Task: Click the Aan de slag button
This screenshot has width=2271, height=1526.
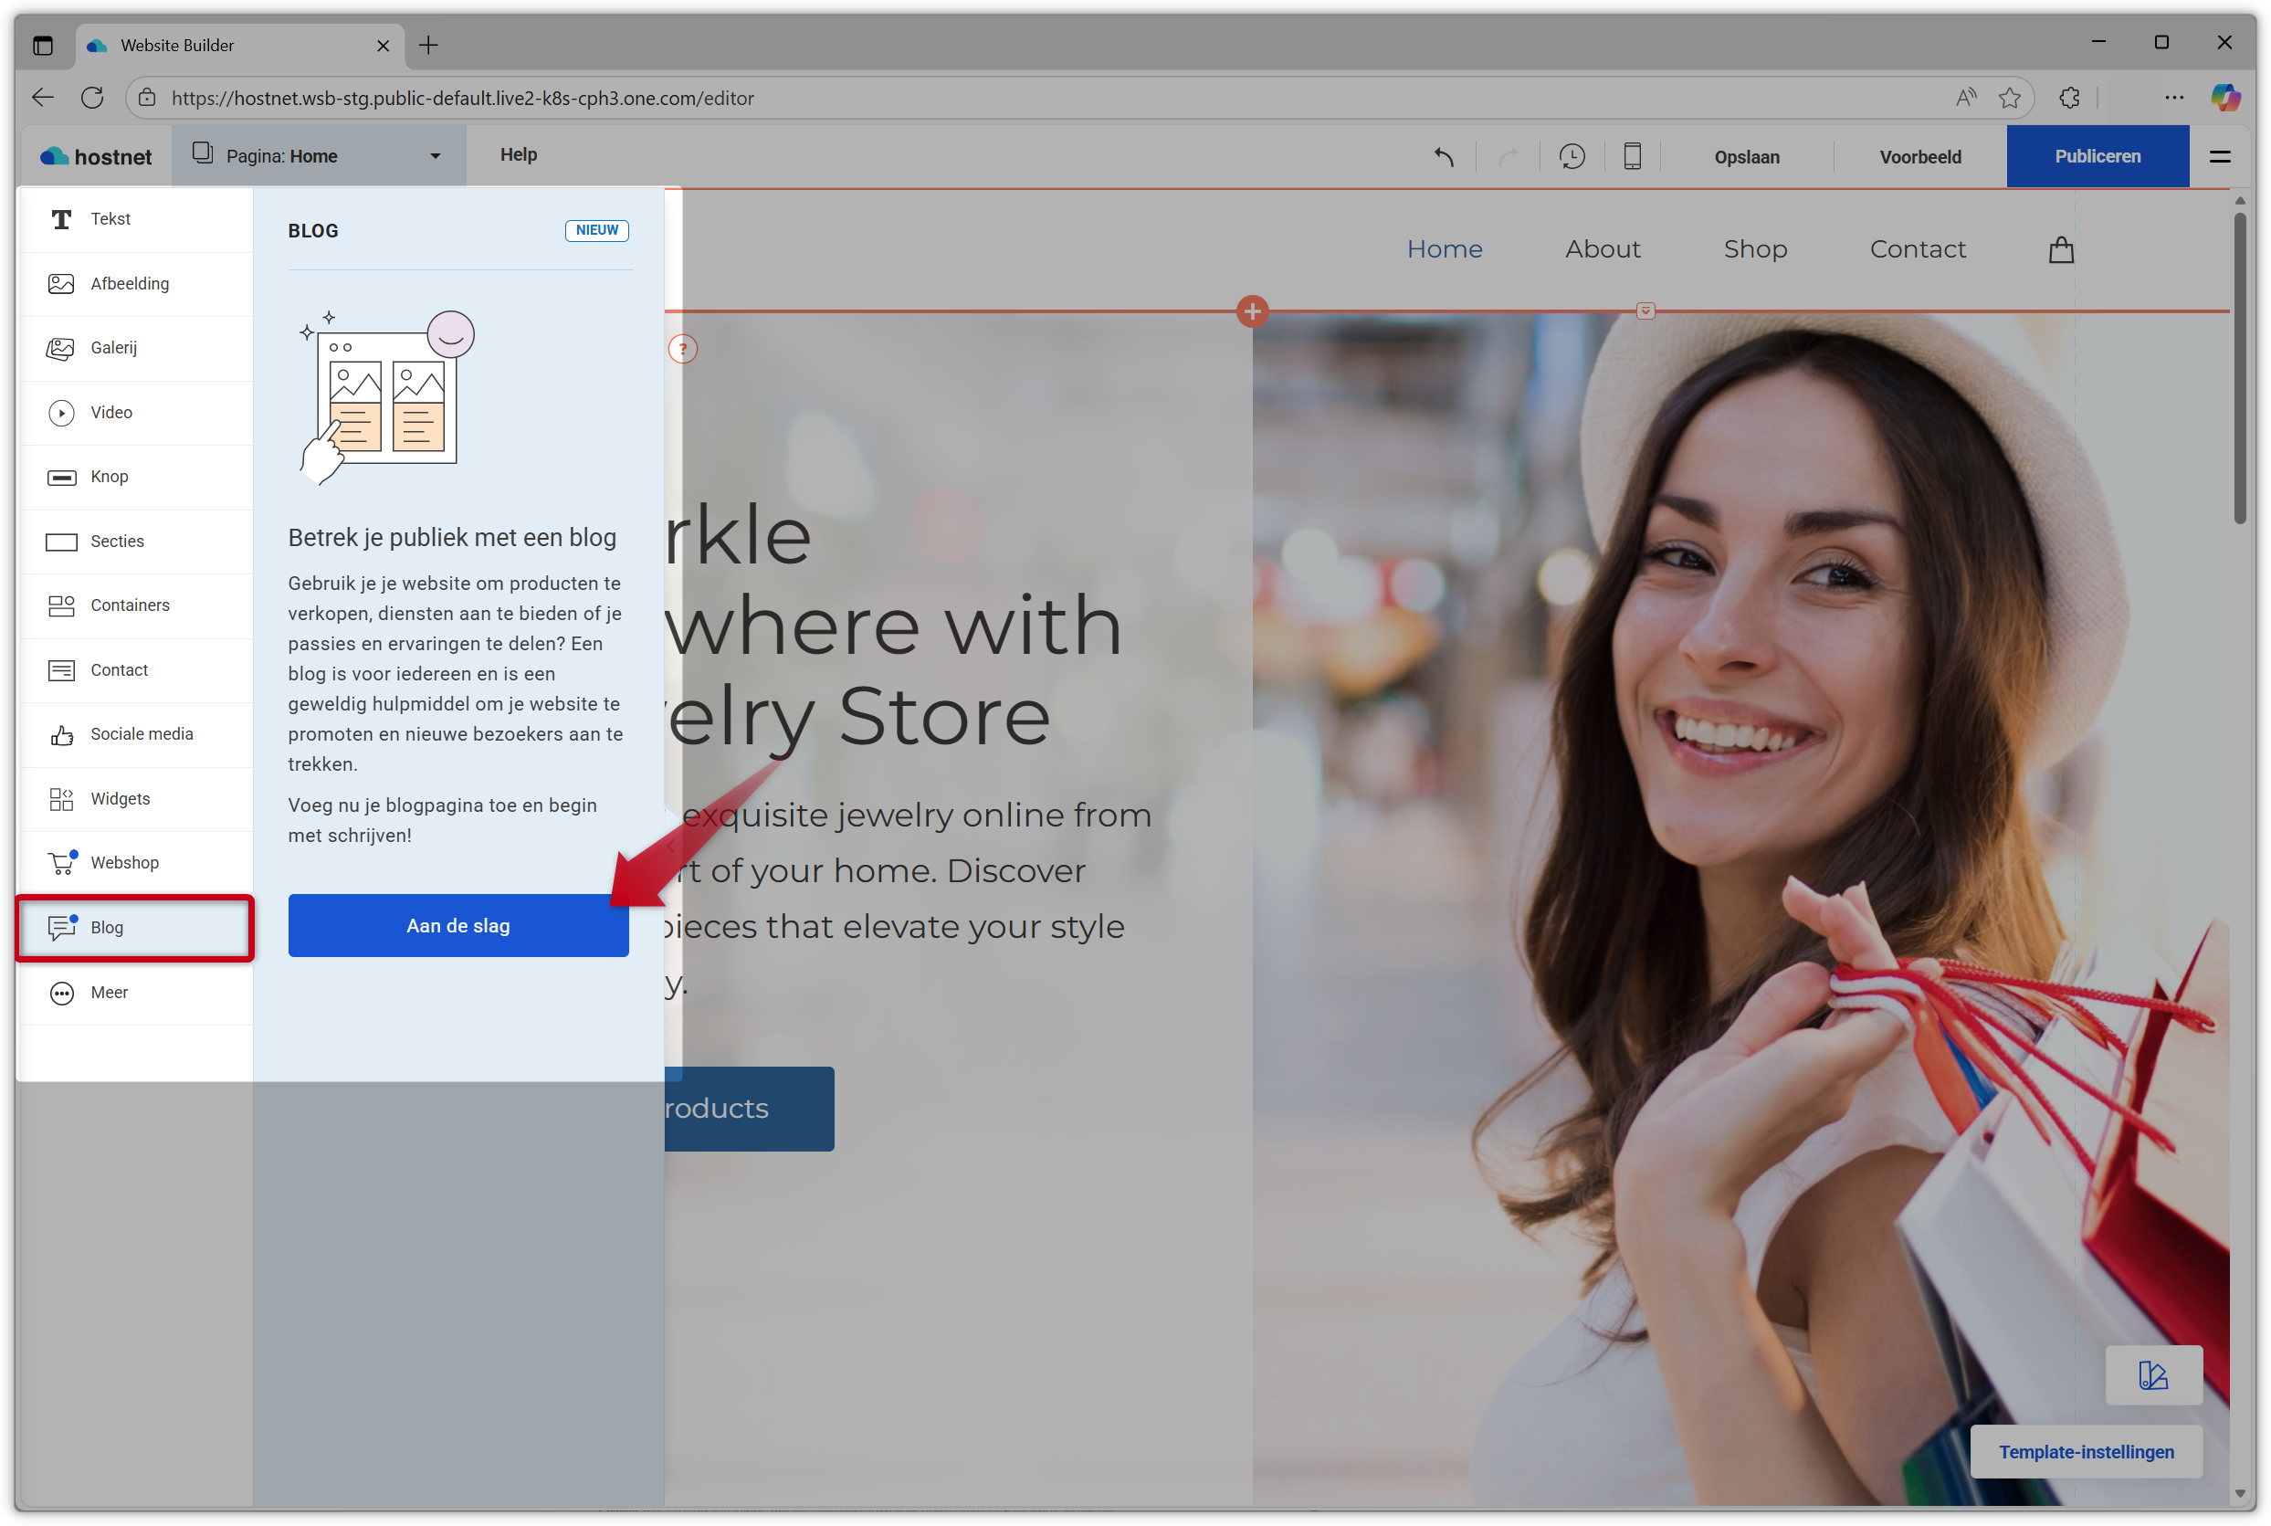Action: 457,925
